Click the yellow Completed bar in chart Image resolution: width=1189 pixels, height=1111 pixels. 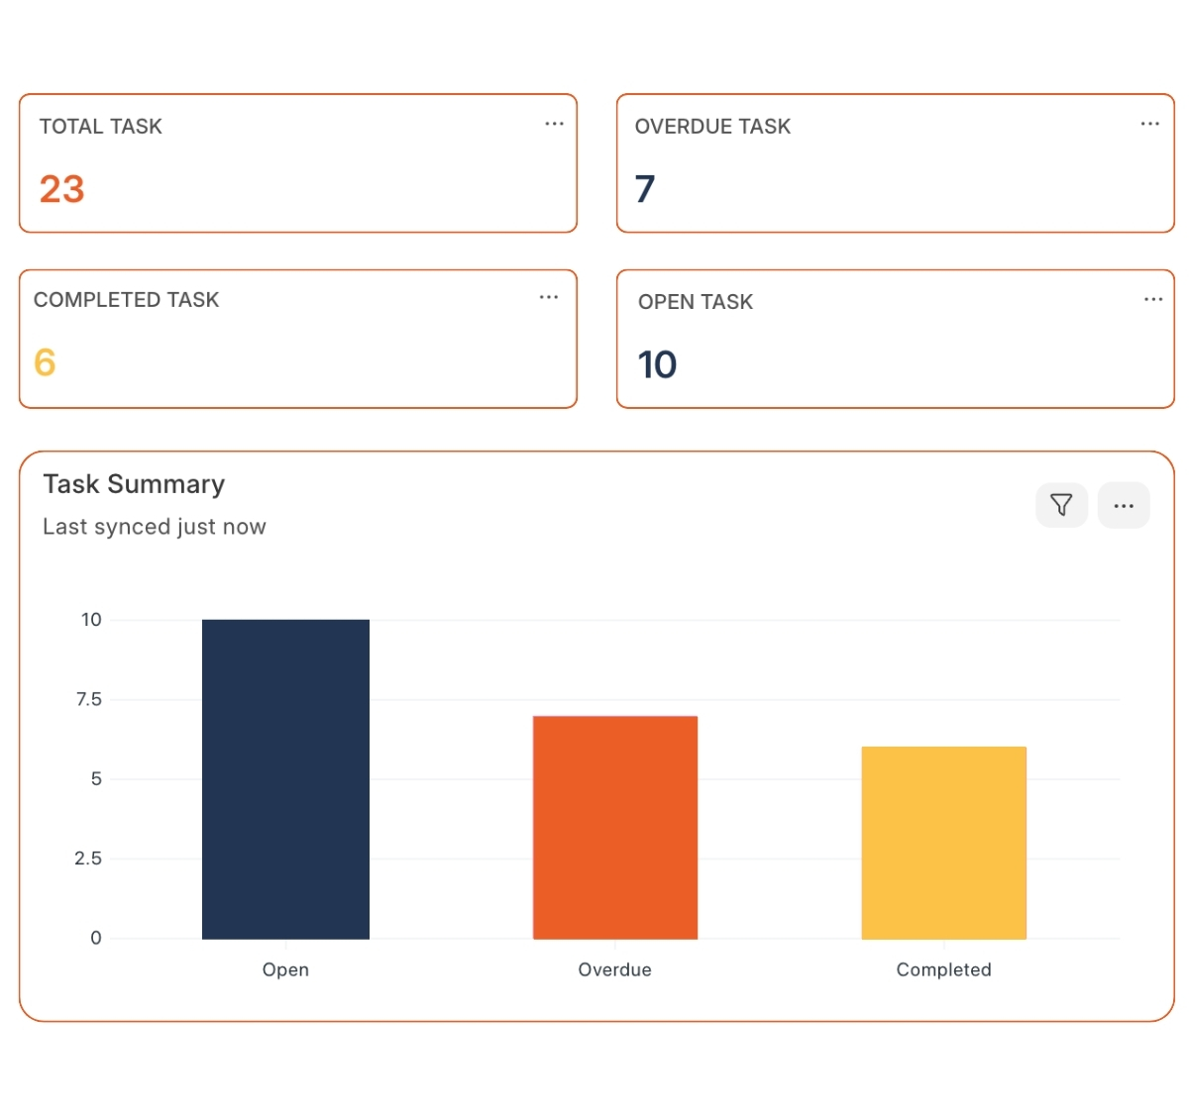(943, 842)
